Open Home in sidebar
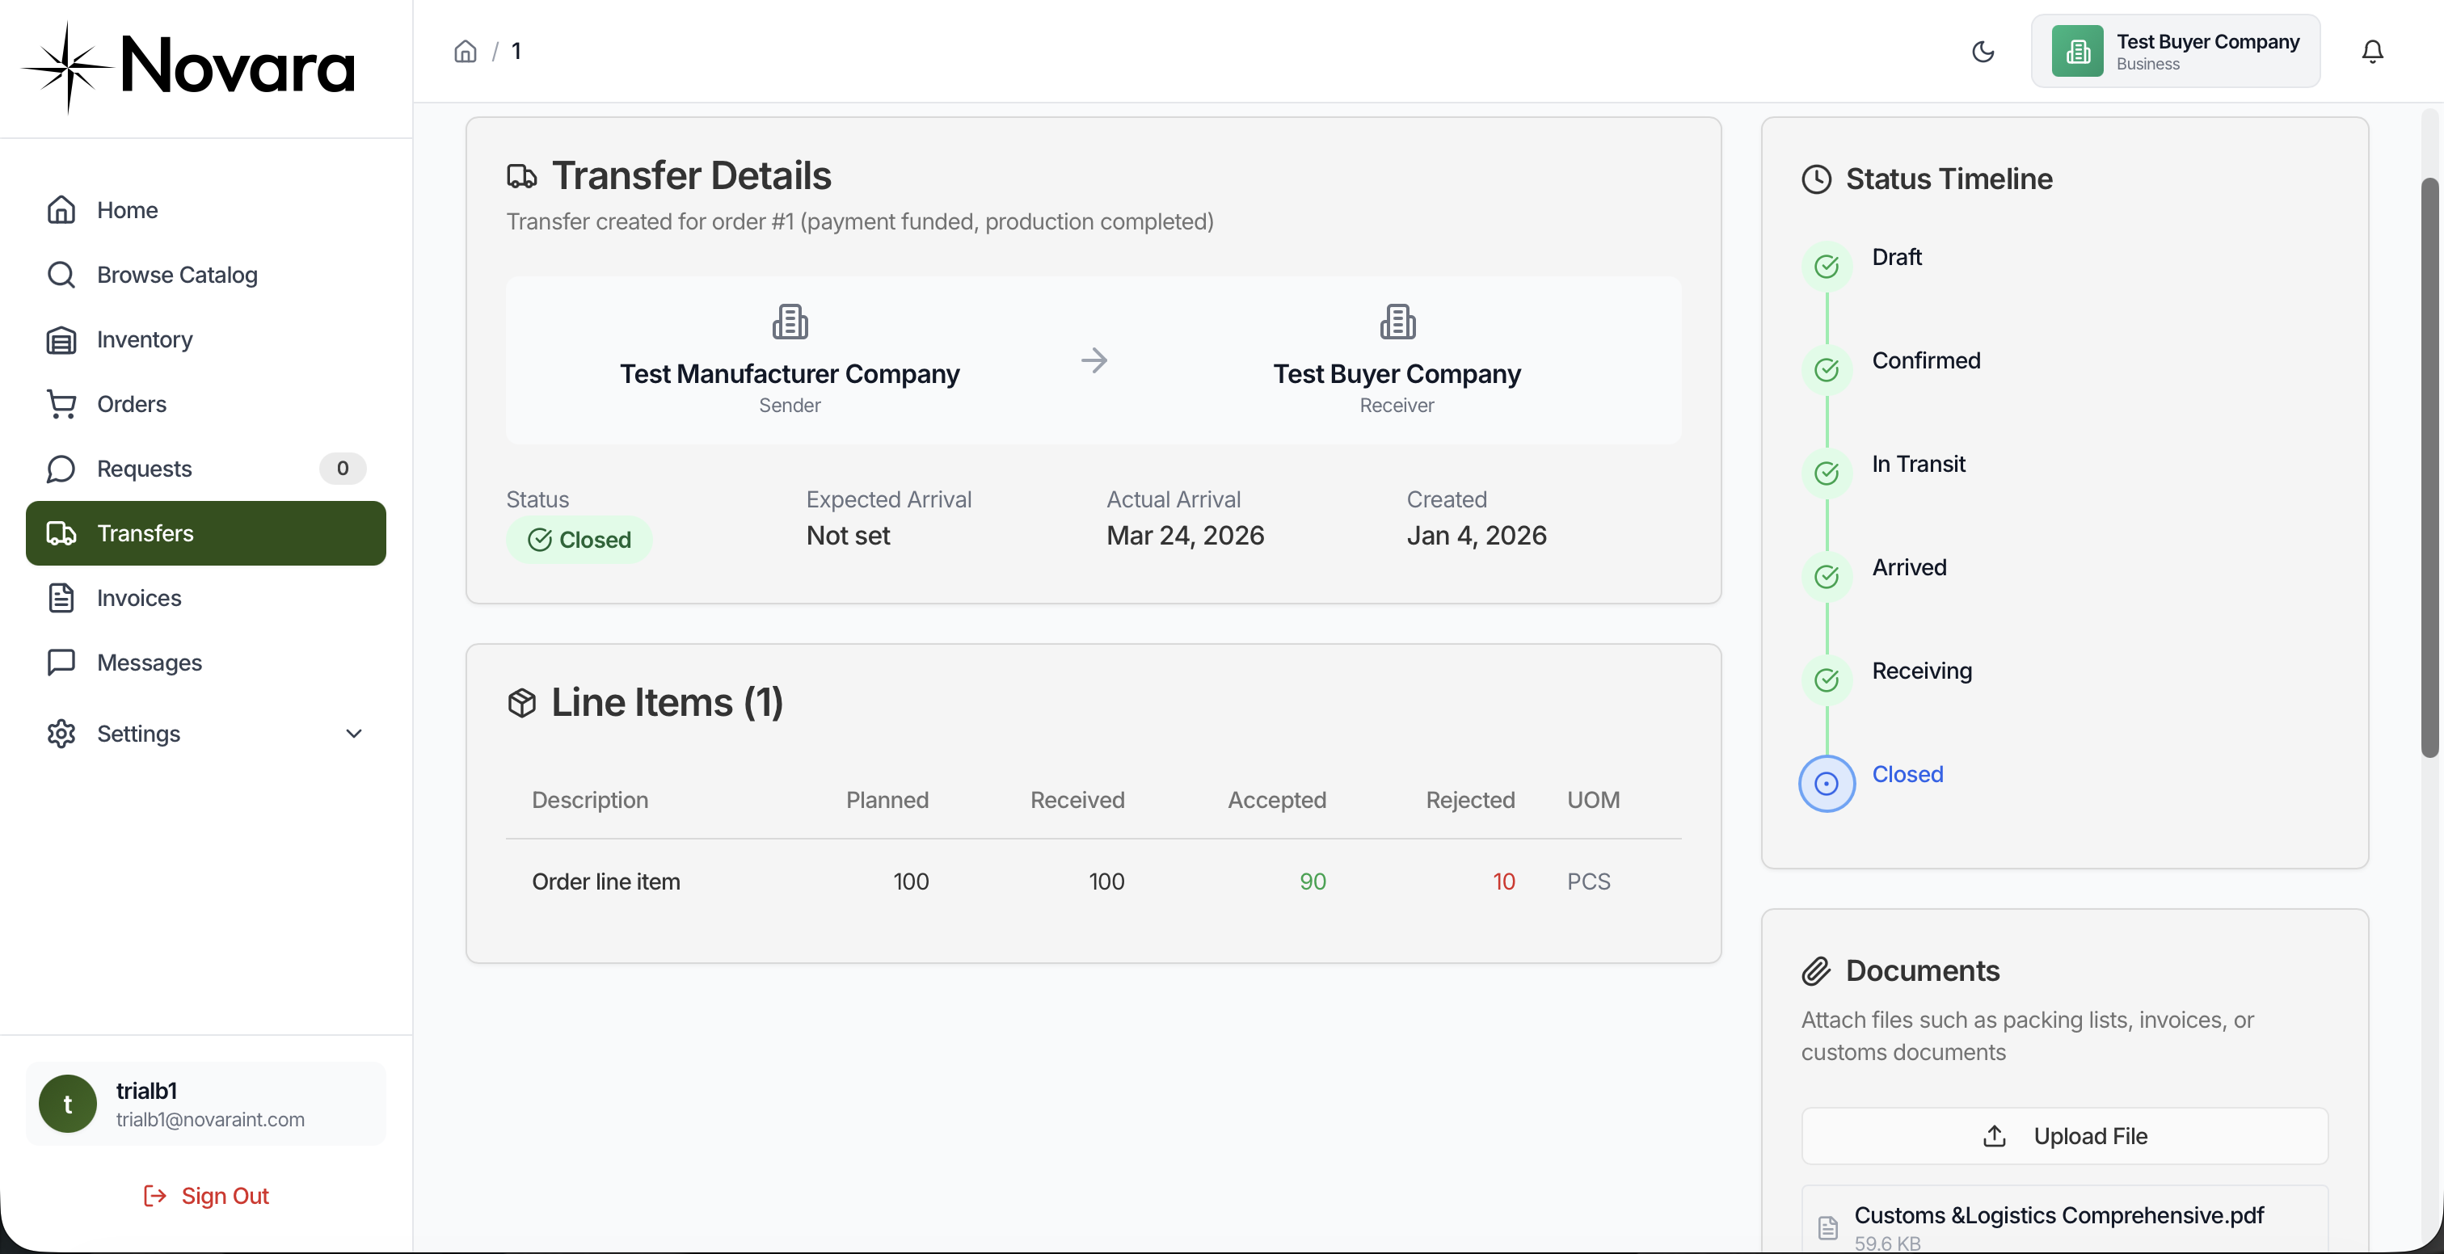 (206, 209)
